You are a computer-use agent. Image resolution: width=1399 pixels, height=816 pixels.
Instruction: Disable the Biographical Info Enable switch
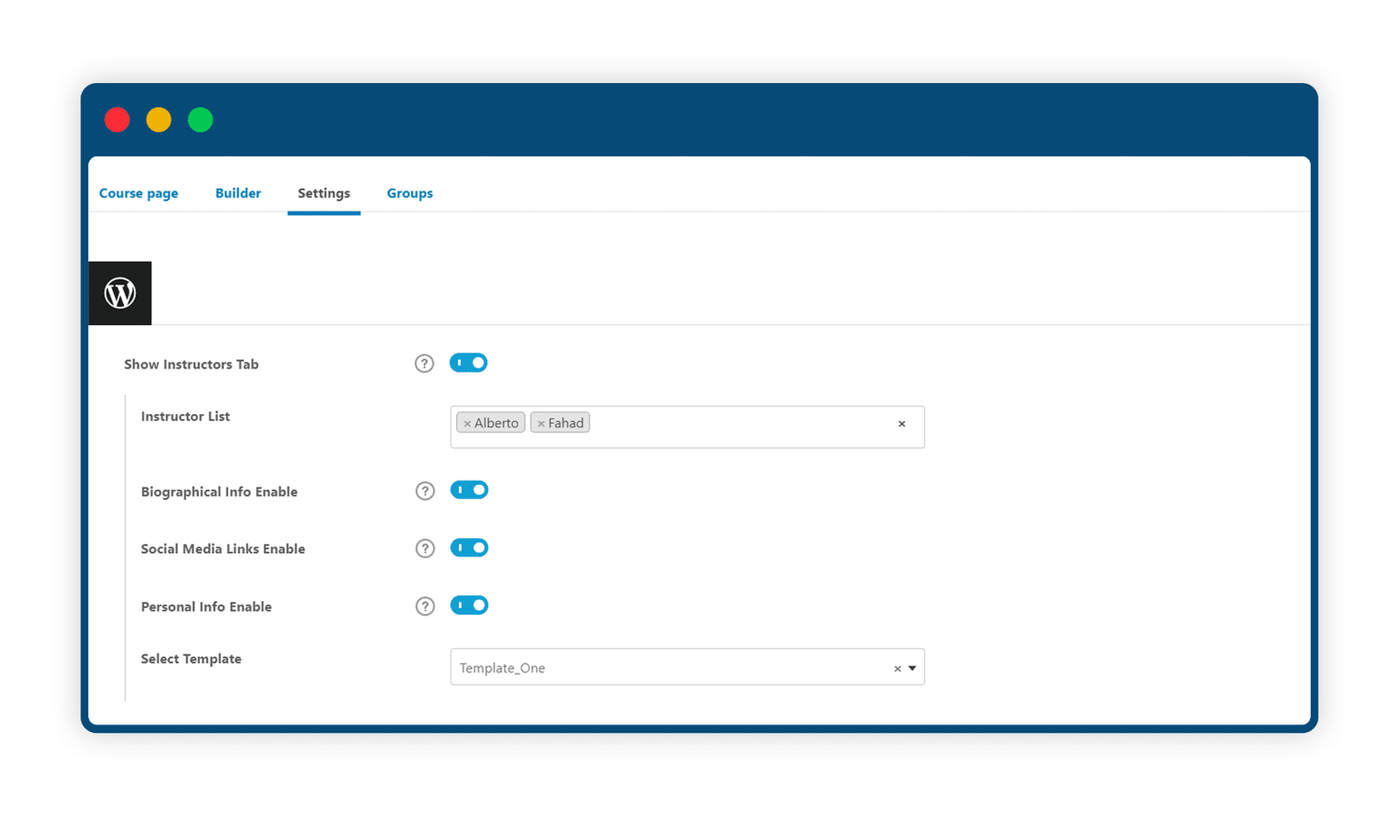[470, 490]
